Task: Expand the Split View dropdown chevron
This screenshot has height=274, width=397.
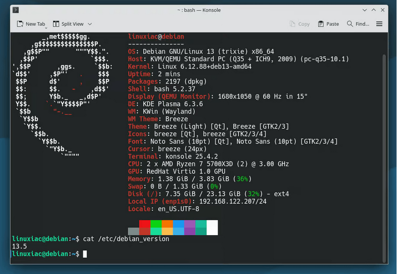Action: 89,24
